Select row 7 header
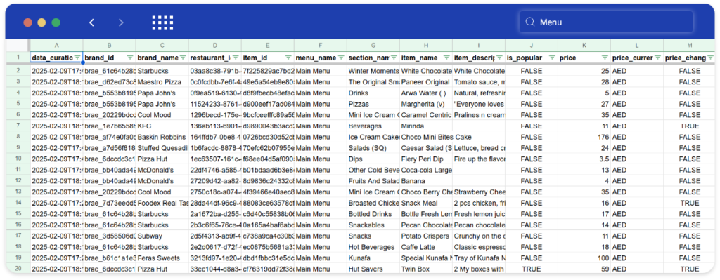 (x=18, y=126)
